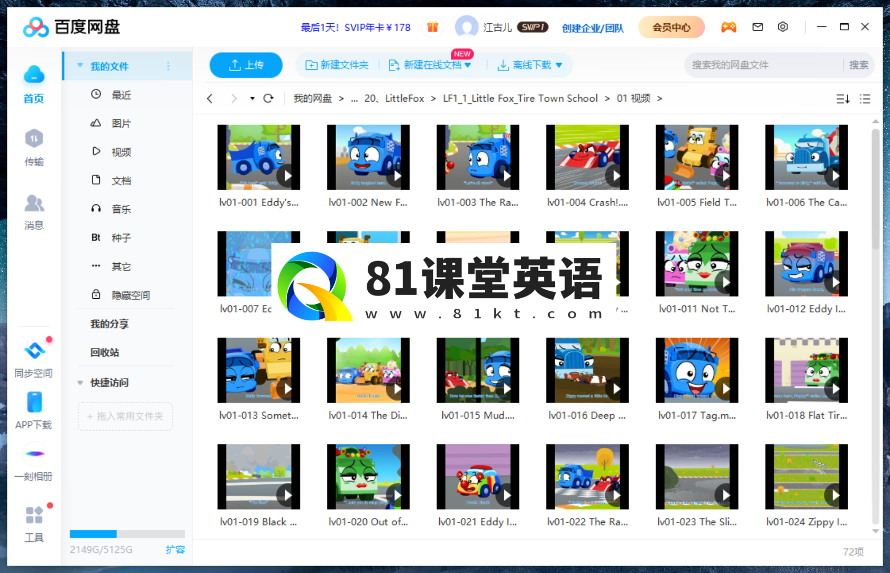Select video lv01-001 Eddy's thumbnail

pyautogui.click(x=259, y=157)
